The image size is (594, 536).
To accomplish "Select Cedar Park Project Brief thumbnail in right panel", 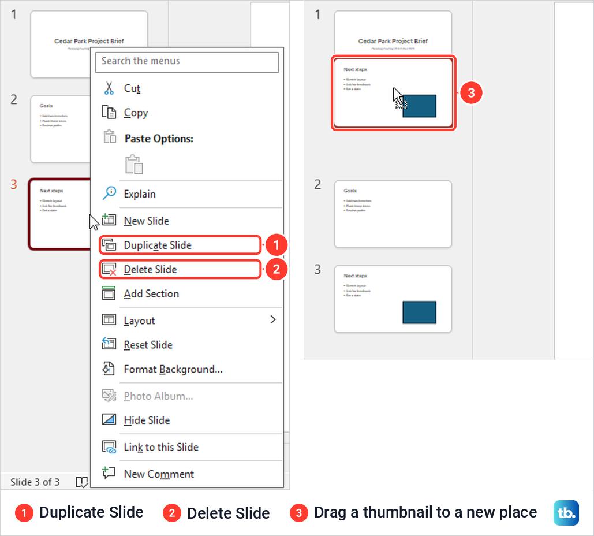I will (x=393, y=32).
